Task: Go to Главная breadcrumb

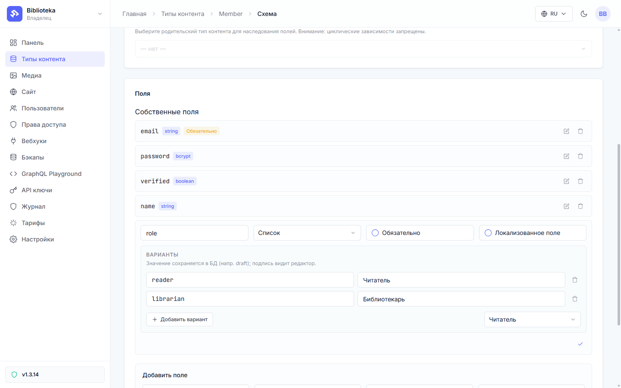Action: (135, 14)
